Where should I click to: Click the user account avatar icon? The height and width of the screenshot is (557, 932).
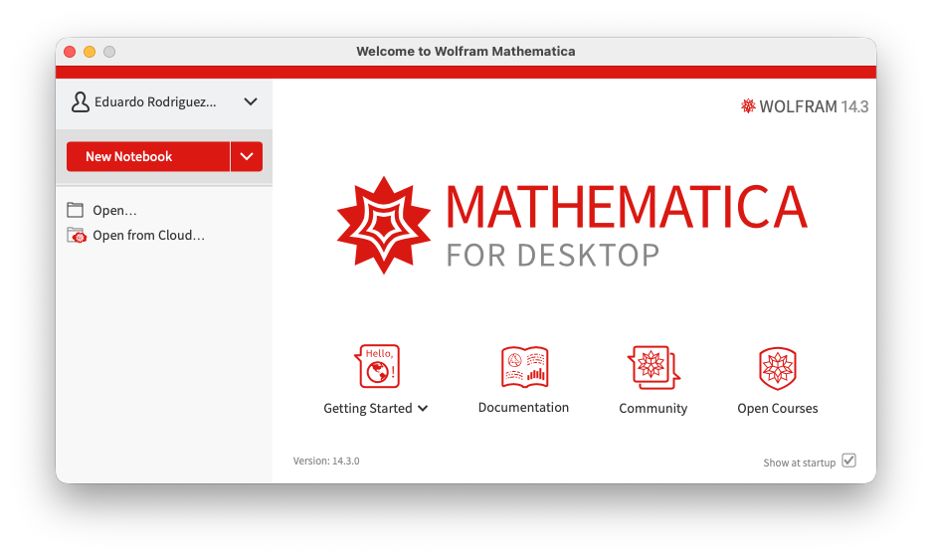pyautogui.click(x=79, y=101)
